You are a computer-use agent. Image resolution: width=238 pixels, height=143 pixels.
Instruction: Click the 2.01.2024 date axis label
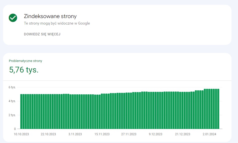point(209,134)
